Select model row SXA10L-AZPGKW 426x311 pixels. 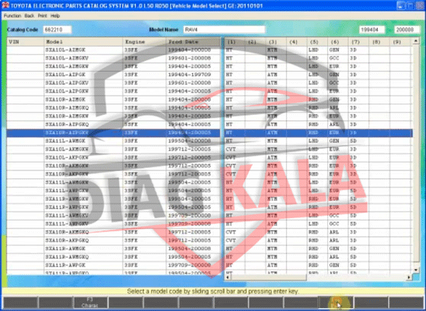(209, 92)
